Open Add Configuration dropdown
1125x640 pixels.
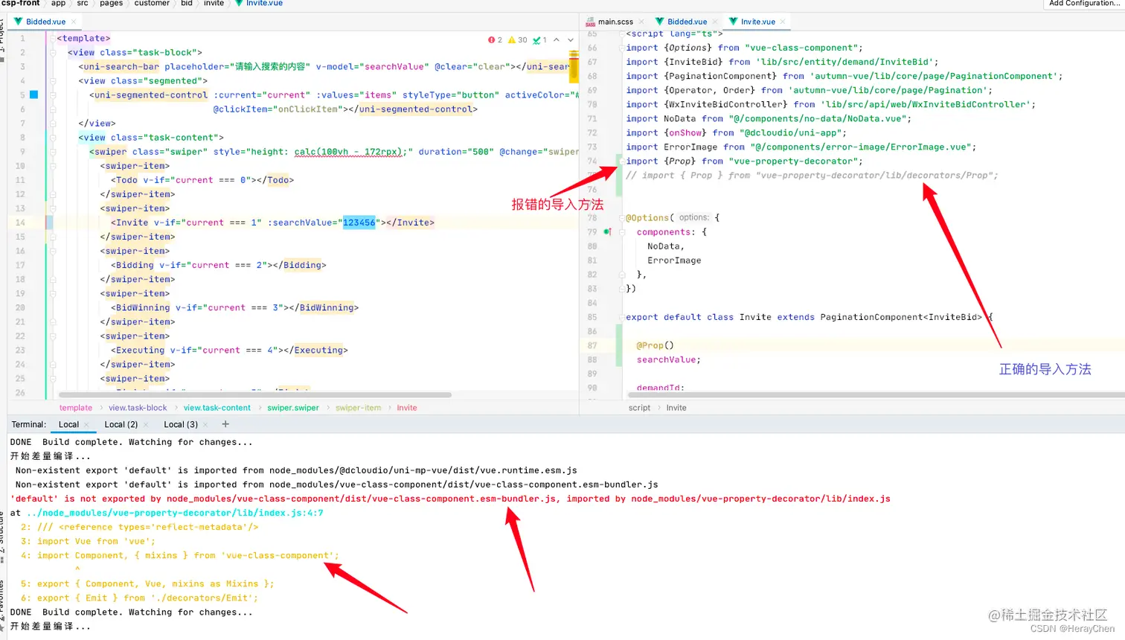1083,4
